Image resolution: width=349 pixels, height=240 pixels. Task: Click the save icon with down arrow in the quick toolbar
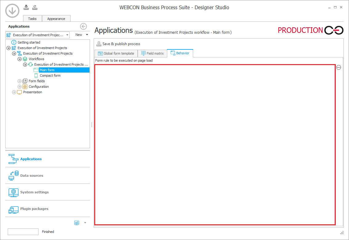click(x=26, y=7)
